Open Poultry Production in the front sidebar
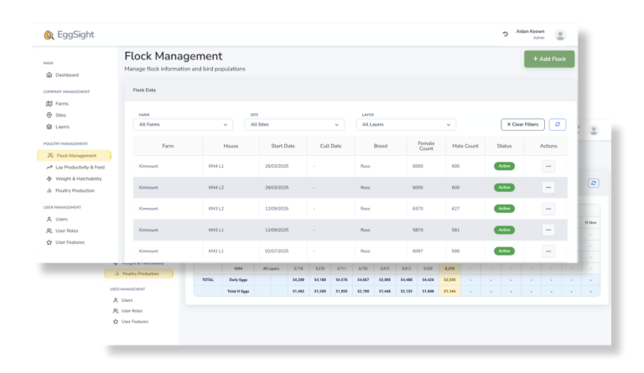Screen dimensions: 644x373 point(75,190)
